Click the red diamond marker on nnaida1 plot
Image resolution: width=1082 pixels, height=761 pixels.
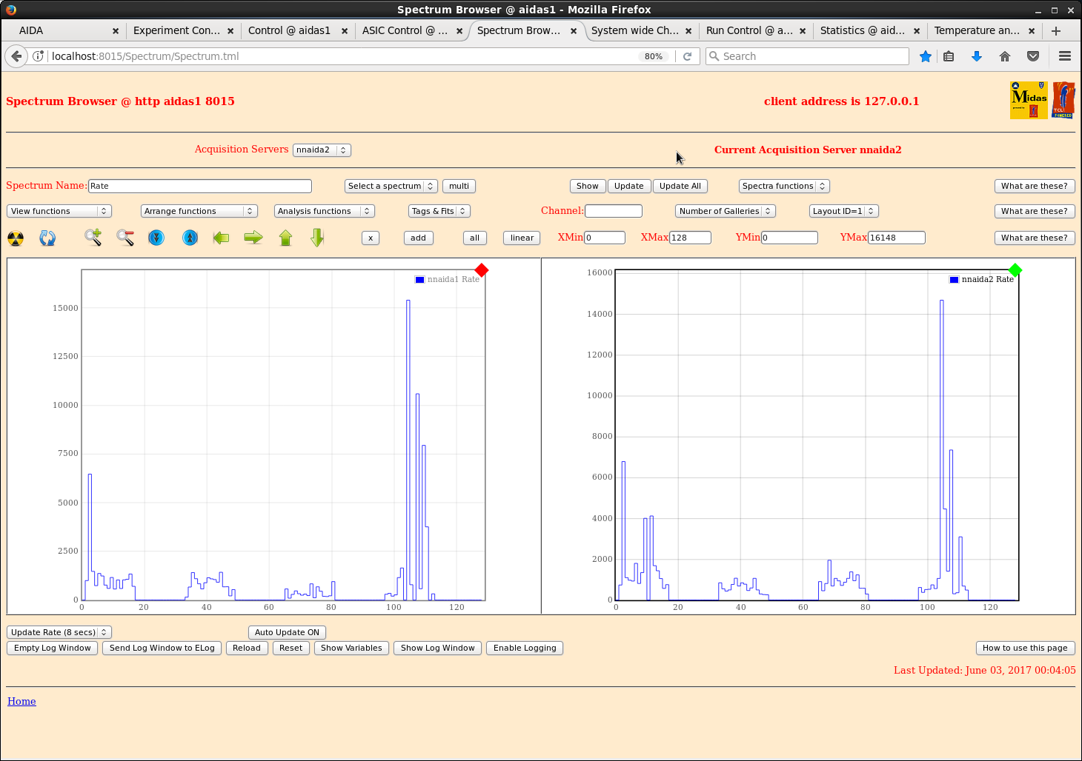(x=482, y=270)
